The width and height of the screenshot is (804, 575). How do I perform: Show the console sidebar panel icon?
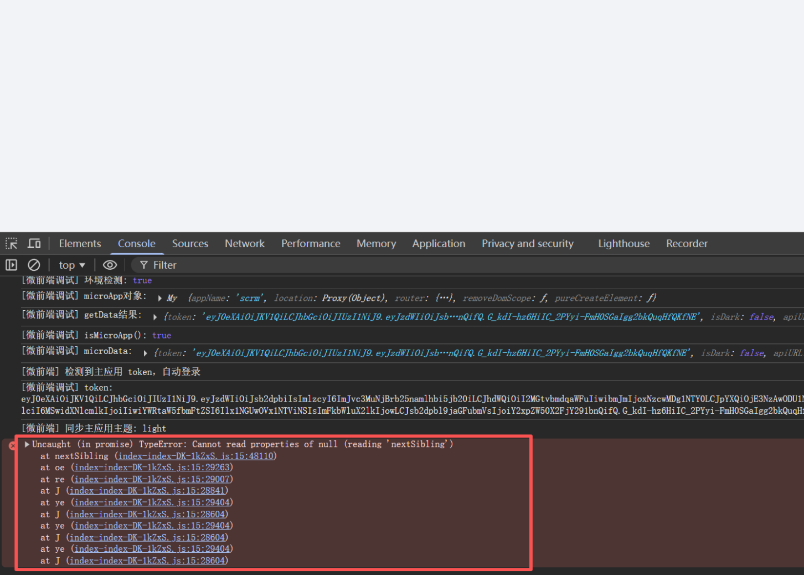[x=12, y=265]
